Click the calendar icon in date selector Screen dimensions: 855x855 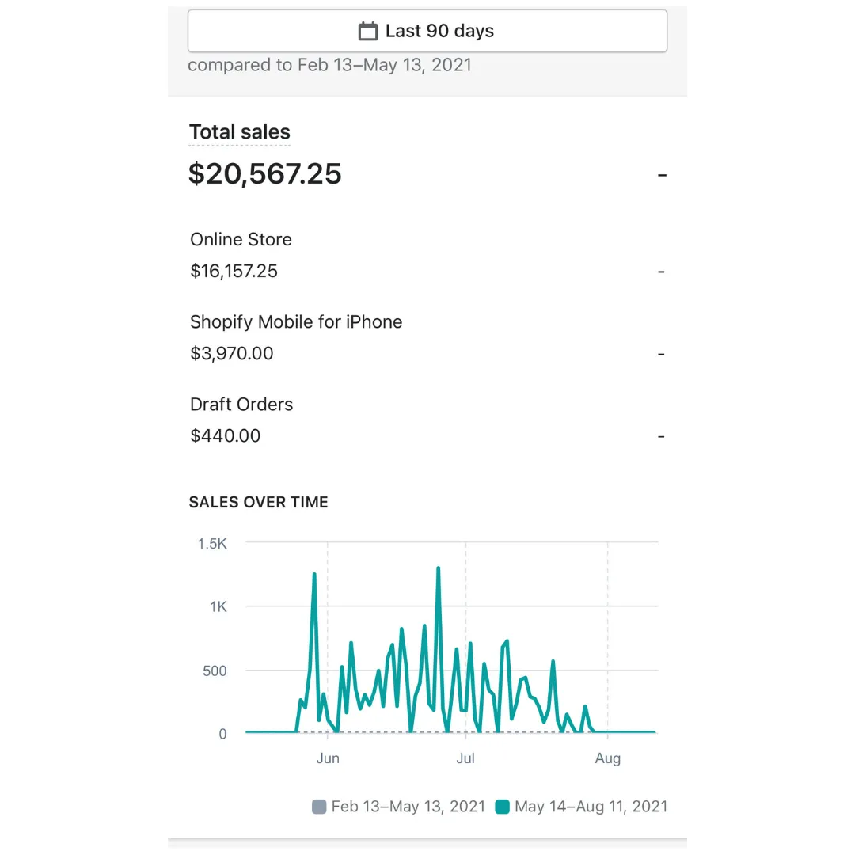367,32
